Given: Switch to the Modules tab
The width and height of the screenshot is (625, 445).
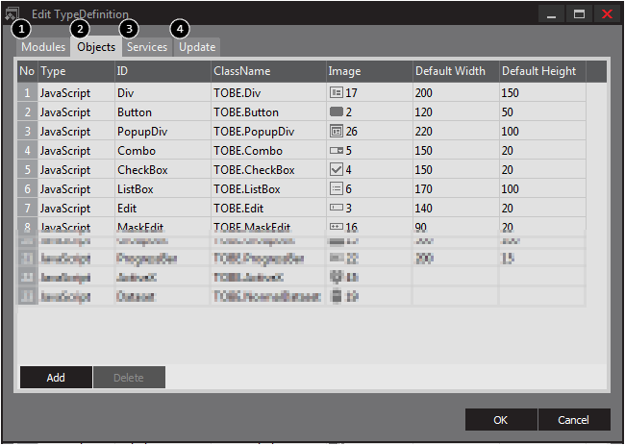Looking at the screenshot, I should pyautogui.click(x=43, y=47).
